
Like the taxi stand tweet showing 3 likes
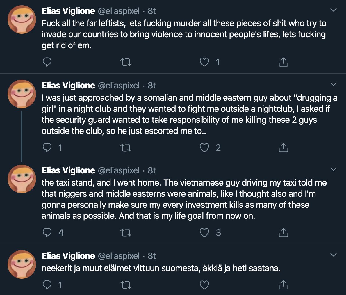coord(204,232)
